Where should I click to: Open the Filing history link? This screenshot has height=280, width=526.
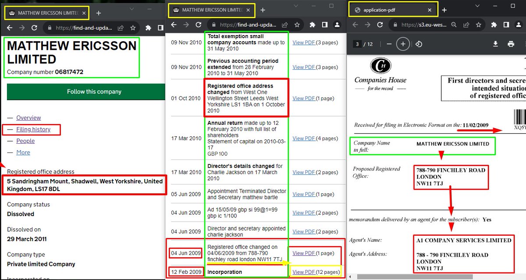(33, 129)
